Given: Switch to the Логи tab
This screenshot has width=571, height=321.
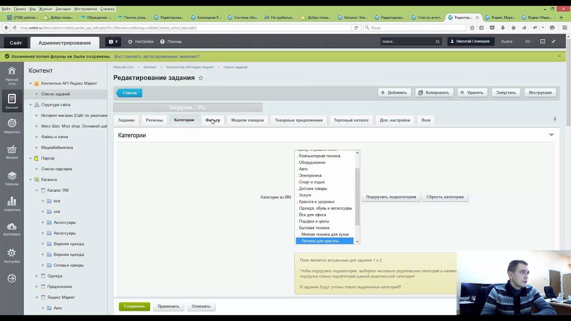Looking at the screenshot, I should click(x=426, y=120).
